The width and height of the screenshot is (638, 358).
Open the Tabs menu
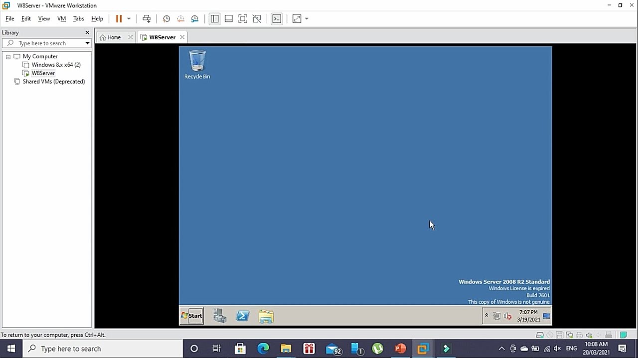[x=79, y=19]
